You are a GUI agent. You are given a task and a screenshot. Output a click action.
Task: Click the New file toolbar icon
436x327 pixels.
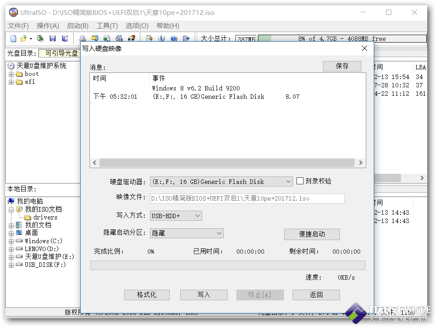point(13,38)
